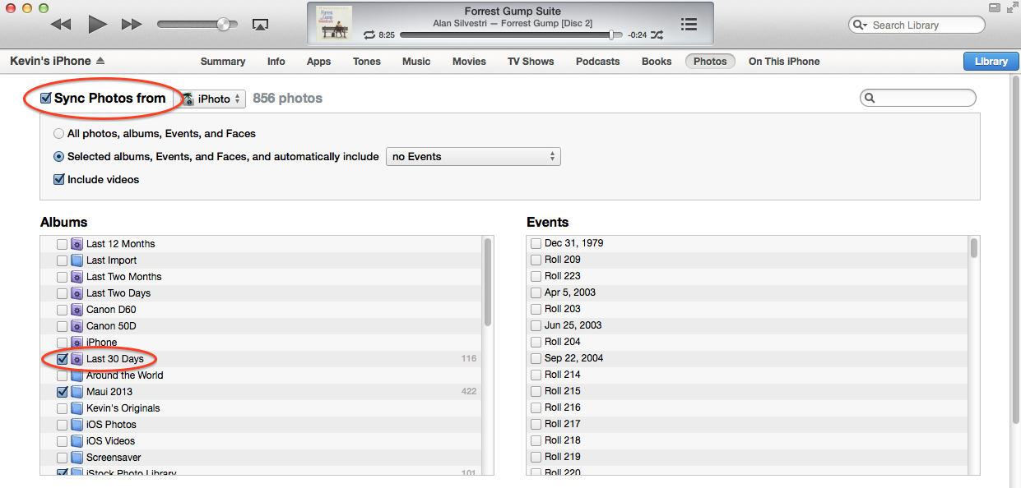The height and width of the screenshot is (488, 1021).
Task: Open the Up Next list icon
Action: tap(689, 25)
